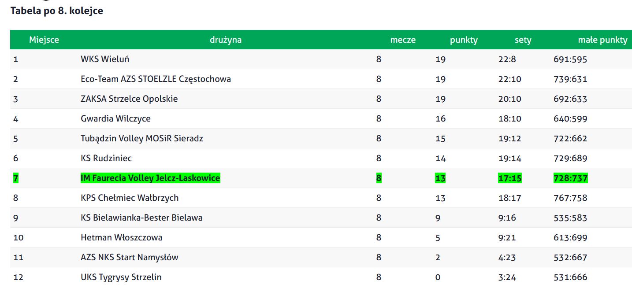
Task: Click the 'sety' column header
Action: pyautogui.click(x=523, y=40)
